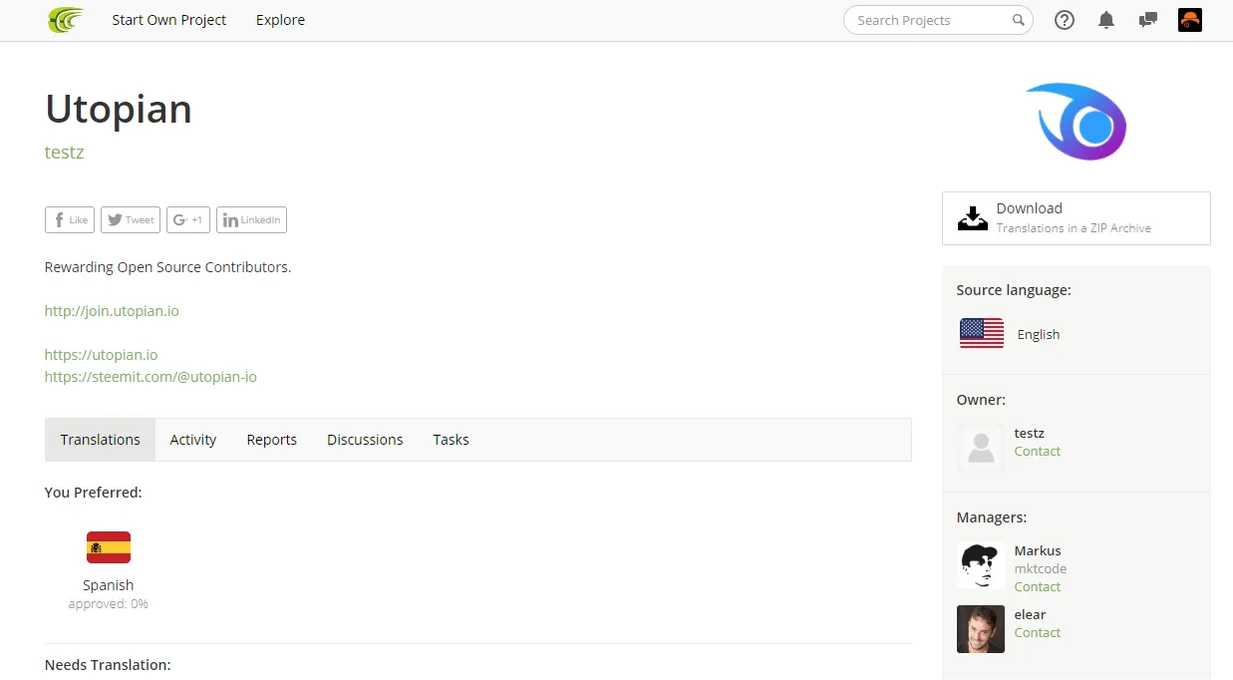Switch to the Tasks tab
The width and height of the screenshot is (1233, 680).
point(451,440)
